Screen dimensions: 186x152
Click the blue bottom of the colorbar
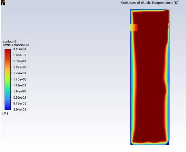pos(8,108)
